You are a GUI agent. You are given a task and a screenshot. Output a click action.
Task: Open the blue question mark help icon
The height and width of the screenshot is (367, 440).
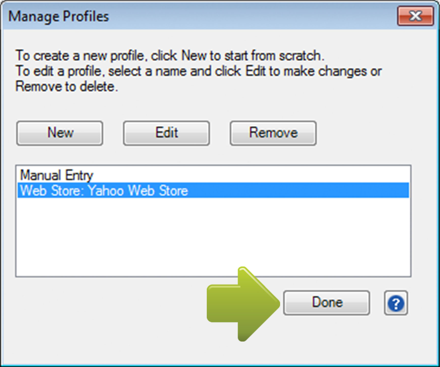[396, 303]
